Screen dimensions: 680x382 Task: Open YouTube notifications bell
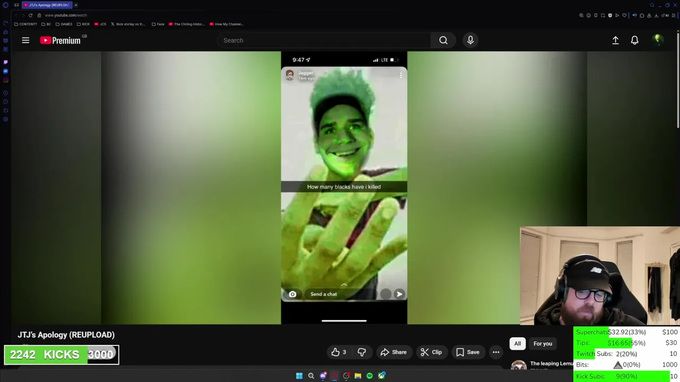point(634,40)
